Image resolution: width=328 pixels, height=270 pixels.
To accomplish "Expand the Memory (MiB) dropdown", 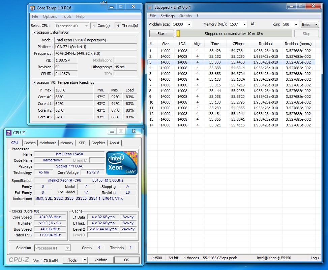I will pyautogui.click(x=244, y=25).
